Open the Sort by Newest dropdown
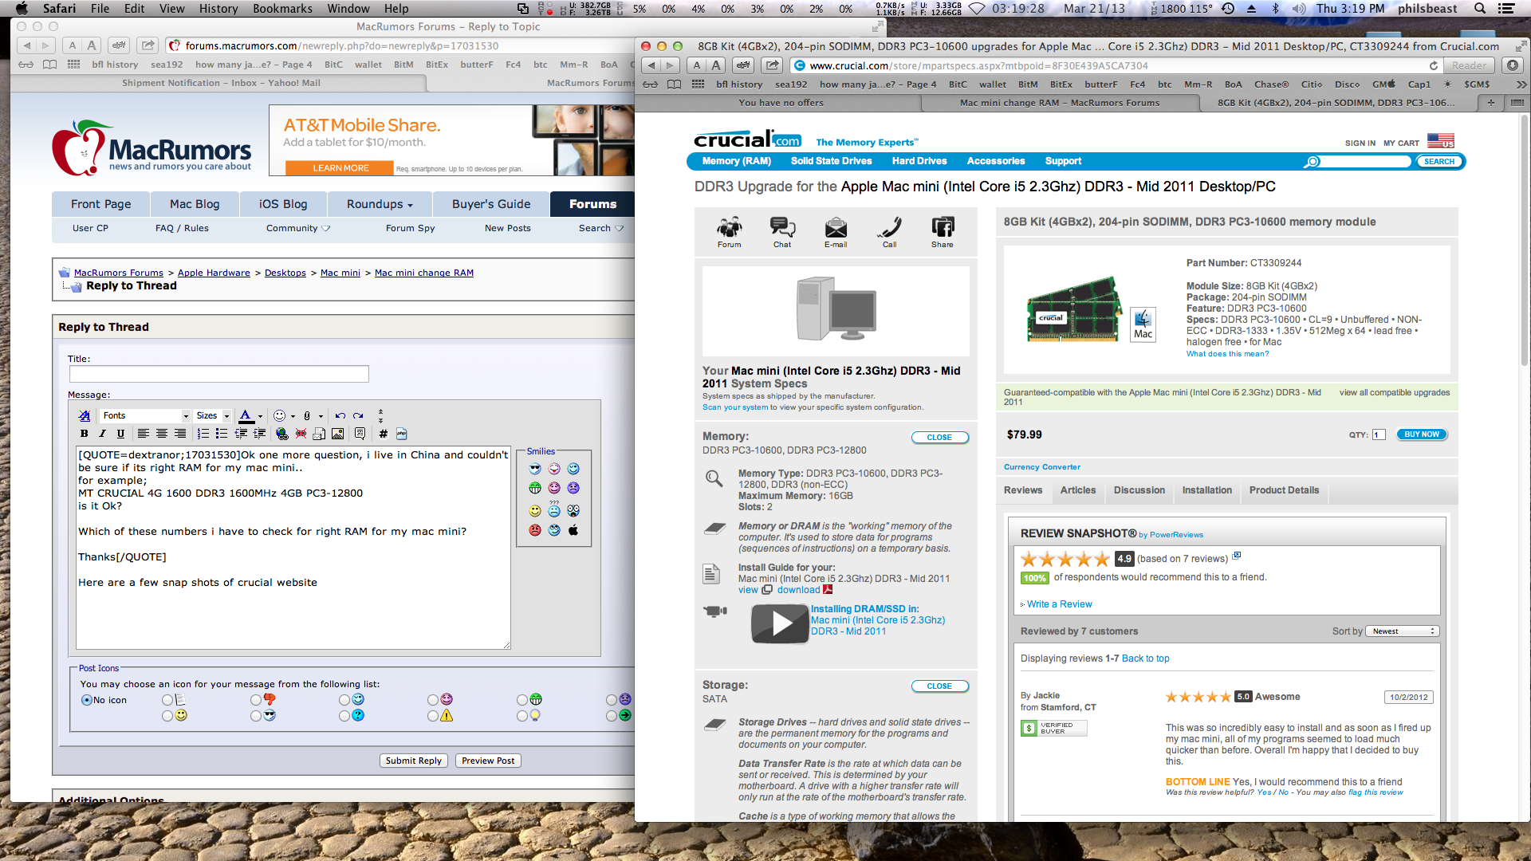The image size is (1531, 861). [x=1403, y=631]
